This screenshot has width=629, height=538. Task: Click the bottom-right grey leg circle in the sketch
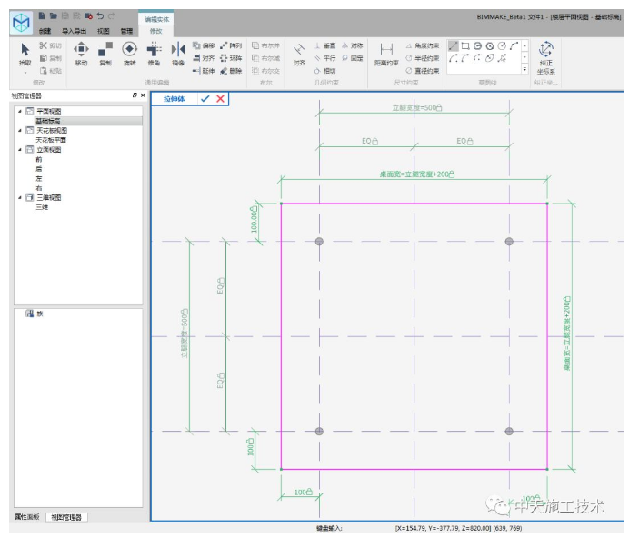point(509,432)
